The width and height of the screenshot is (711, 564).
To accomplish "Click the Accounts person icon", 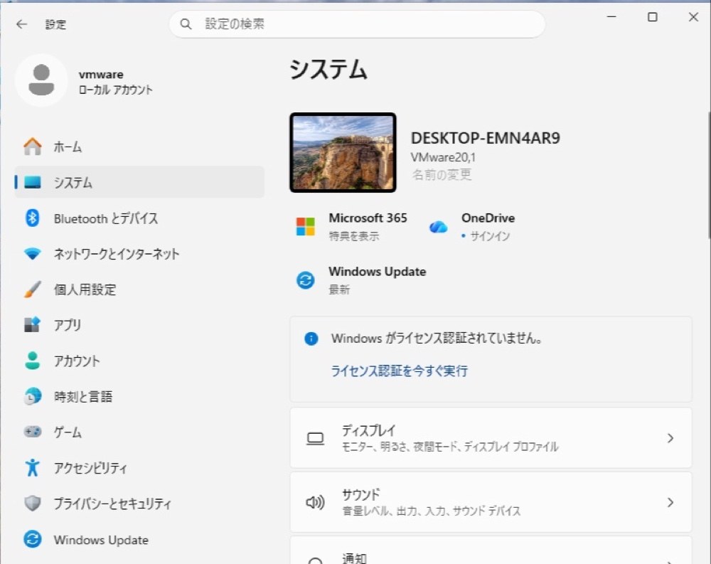I will 32,361.
